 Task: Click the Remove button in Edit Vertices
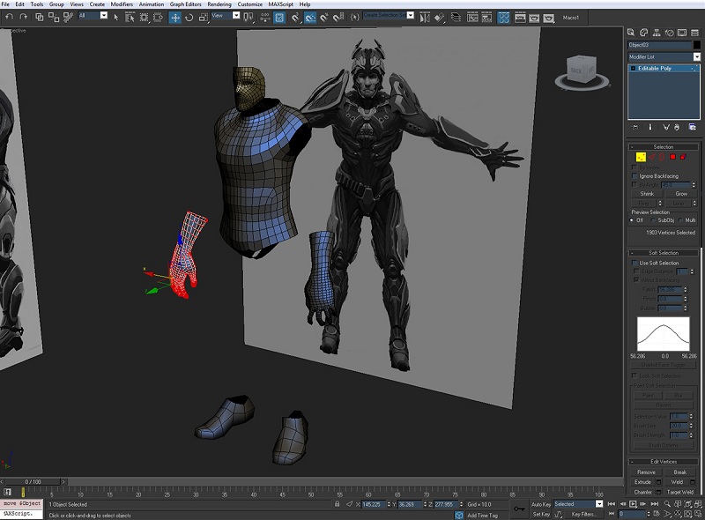(646, 472)
